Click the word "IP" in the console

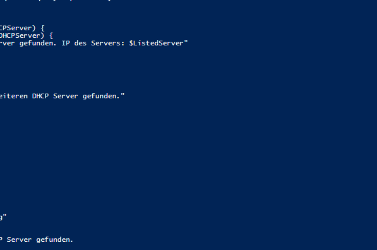pos(66,43)
